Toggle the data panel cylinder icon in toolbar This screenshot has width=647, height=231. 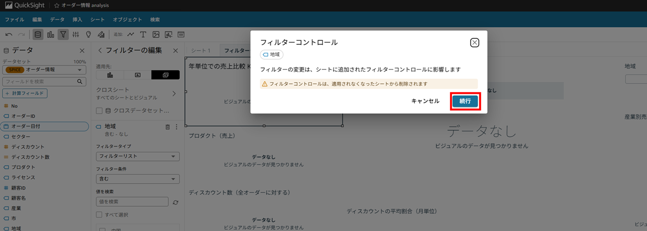(x=38, y=34)
